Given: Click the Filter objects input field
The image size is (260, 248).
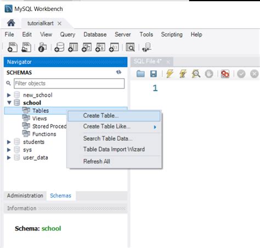Looking at the screenshot, I should coord(69,84).
